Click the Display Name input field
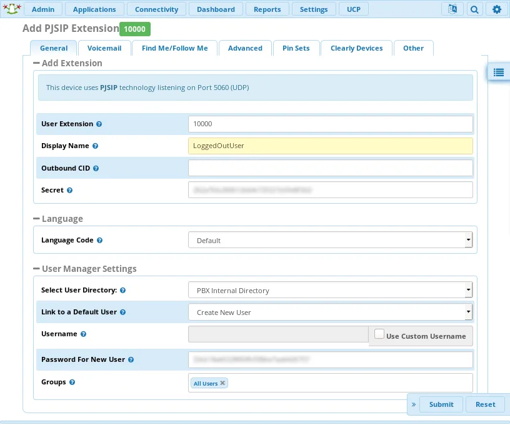The width and height of the screenshot is (510, 425). [x=330, y=146]
